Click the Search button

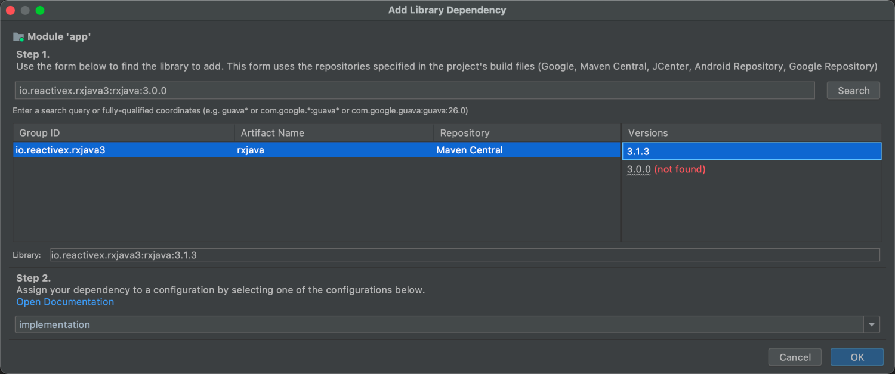point(853,91)
